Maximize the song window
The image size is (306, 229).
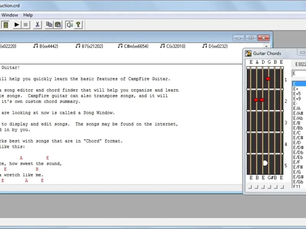(251, 38)
